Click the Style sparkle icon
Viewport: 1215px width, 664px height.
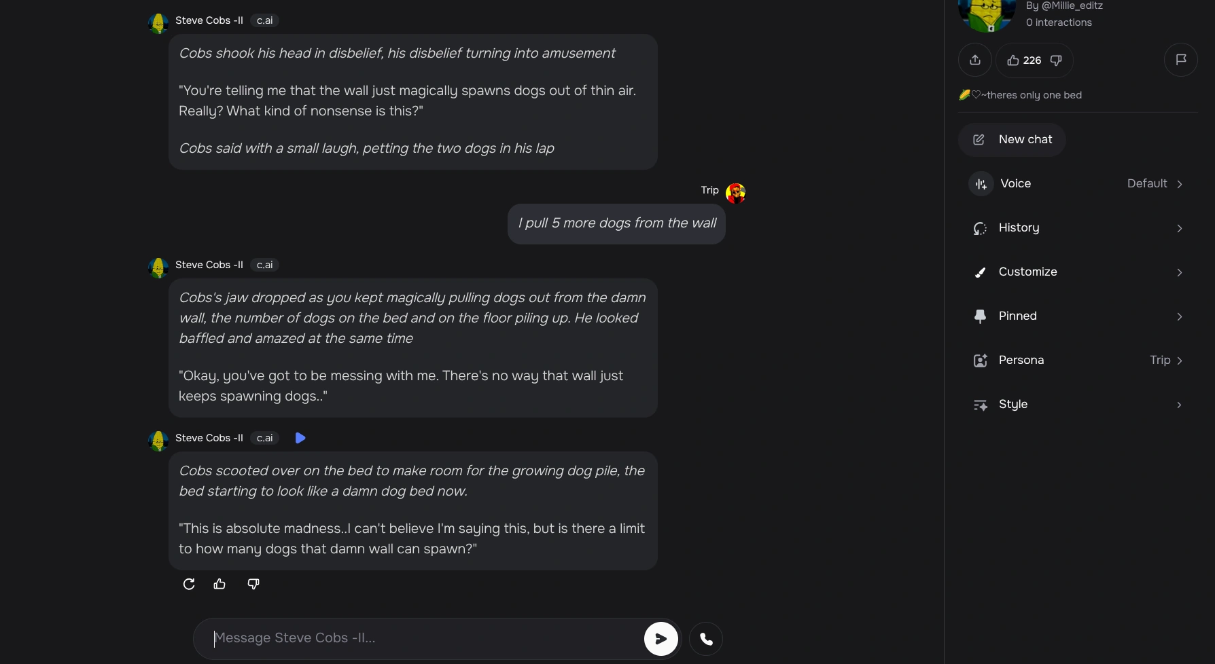click(x=980, y=405)
